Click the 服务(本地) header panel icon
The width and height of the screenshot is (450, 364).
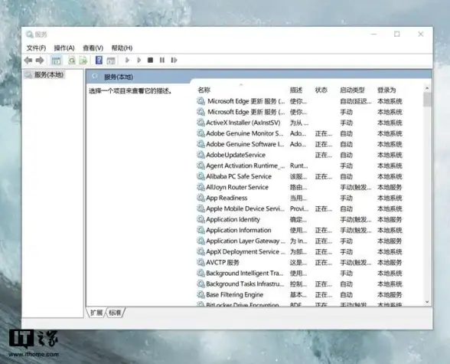(x=94, y=77)
